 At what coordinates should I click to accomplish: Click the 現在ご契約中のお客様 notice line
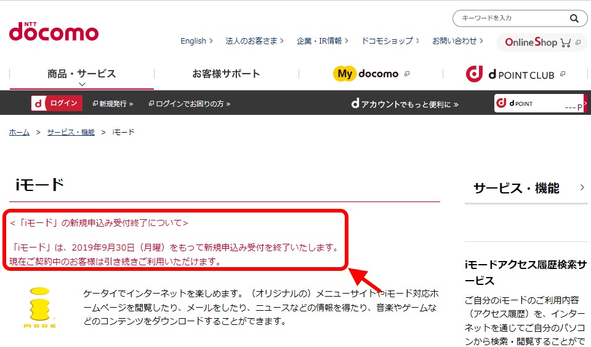pyautogui.click(x=115, y=261)
